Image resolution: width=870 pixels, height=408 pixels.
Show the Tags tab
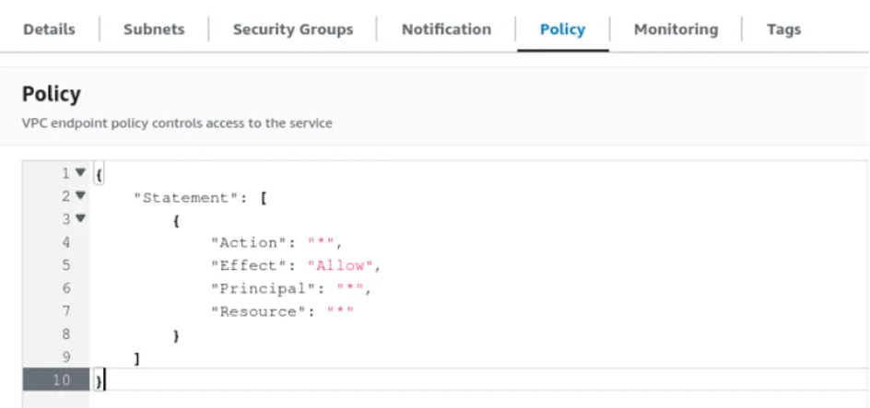(783, 29)
